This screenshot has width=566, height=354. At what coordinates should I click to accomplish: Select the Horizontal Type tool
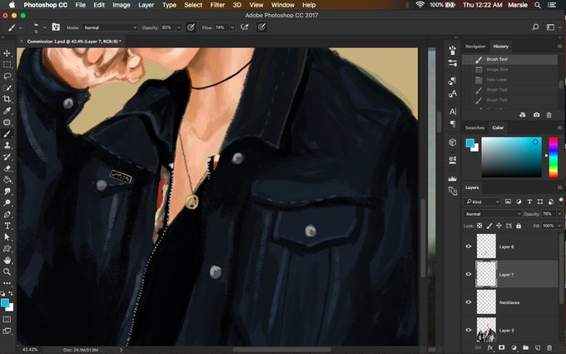pos(7,226)
